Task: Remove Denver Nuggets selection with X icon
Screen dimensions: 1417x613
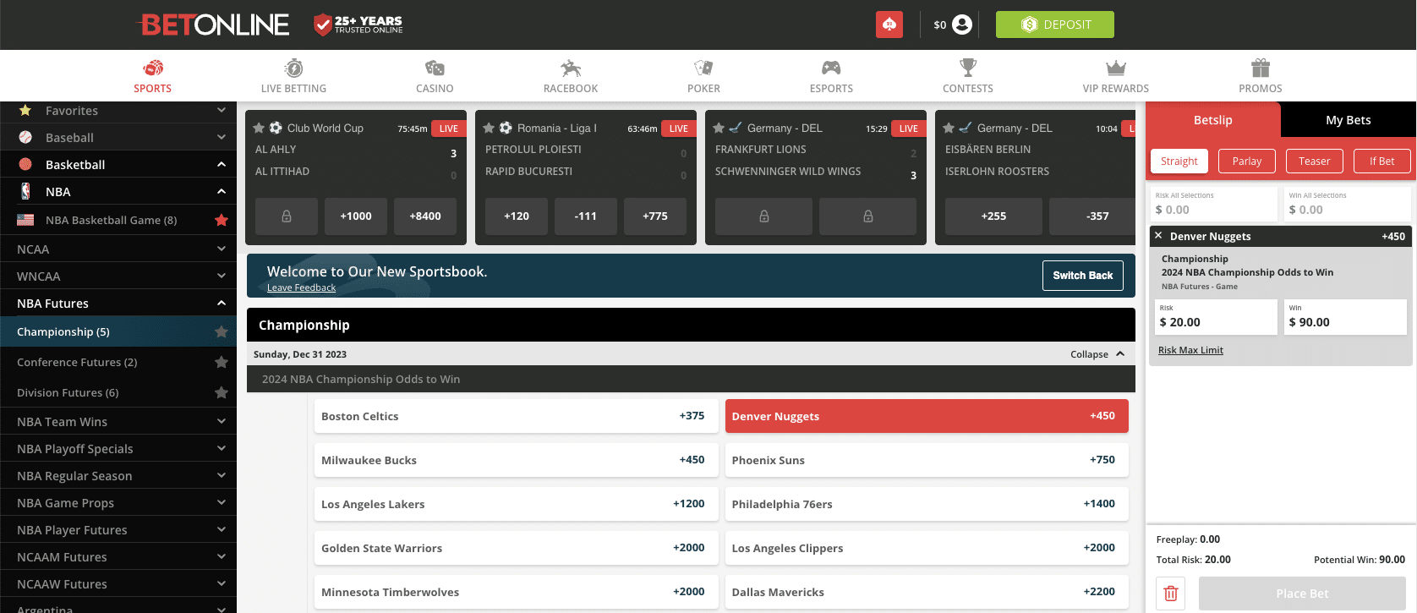Action: (x=1158, y=236)
